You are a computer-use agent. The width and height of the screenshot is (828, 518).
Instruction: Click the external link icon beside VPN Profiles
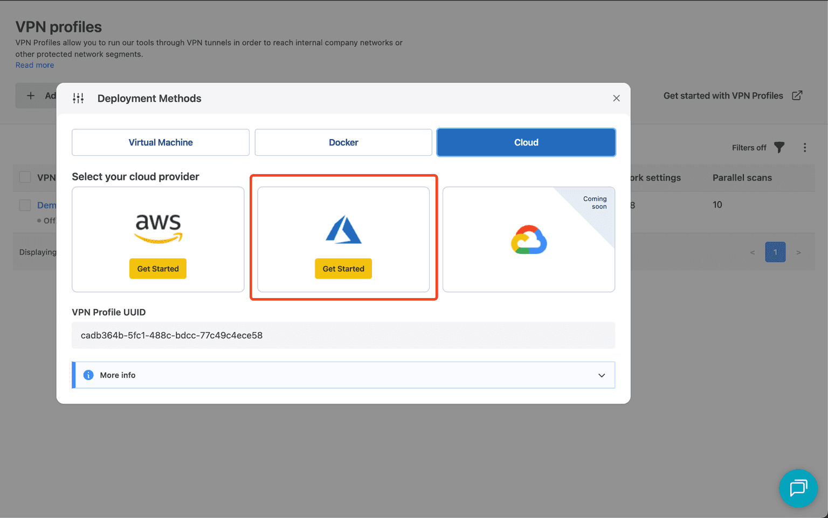point(797,95)
